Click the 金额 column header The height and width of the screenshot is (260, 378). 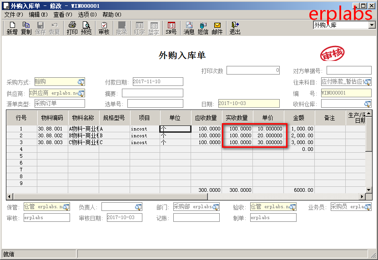pyautogui.click(x=299, y=118)
